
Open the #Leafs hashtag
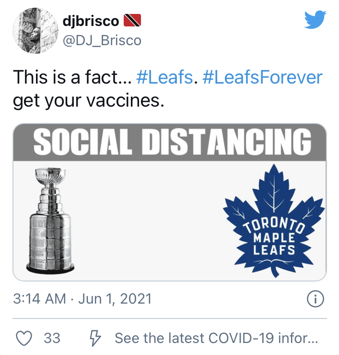[x=164, y=77]
